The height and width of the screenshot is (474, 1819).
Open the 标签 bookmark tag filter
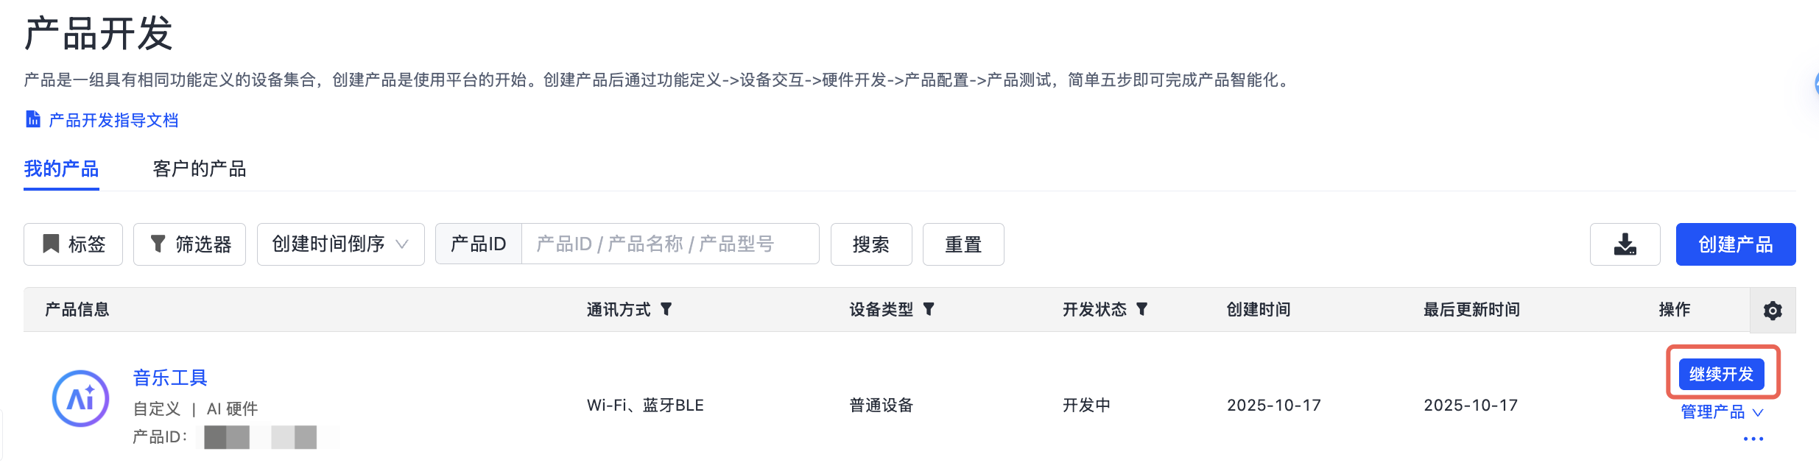[74, 244]
